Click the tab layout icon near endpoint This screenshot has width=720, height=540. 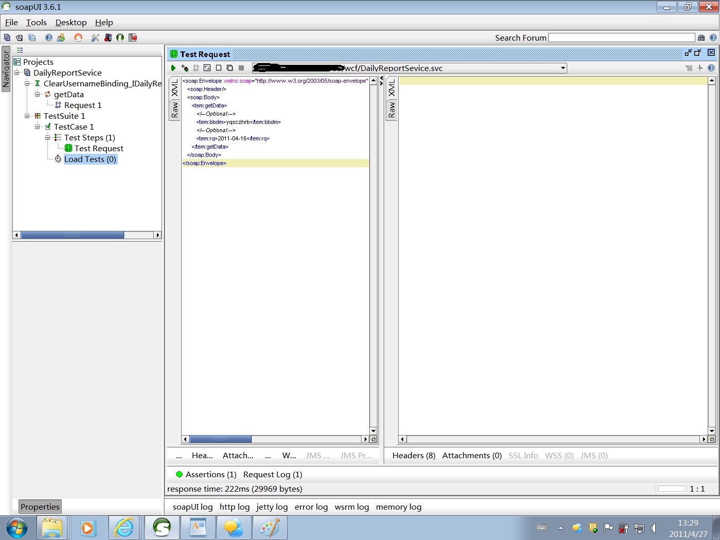(689, 68)
